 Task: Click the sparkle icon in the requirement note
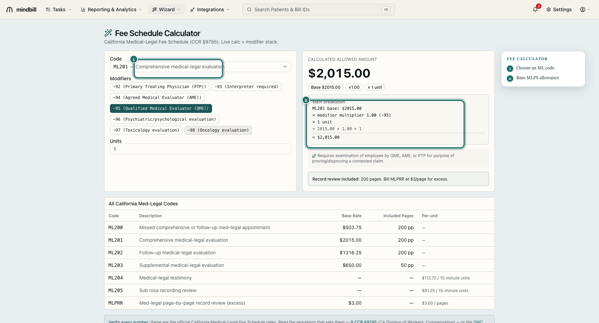[x=314, y=156]
